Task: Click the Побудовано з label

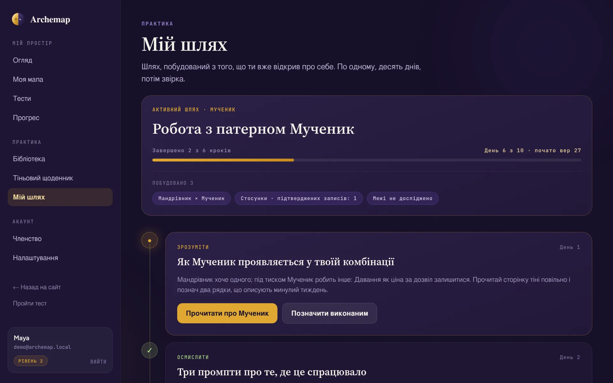Action: coord(173,183)
